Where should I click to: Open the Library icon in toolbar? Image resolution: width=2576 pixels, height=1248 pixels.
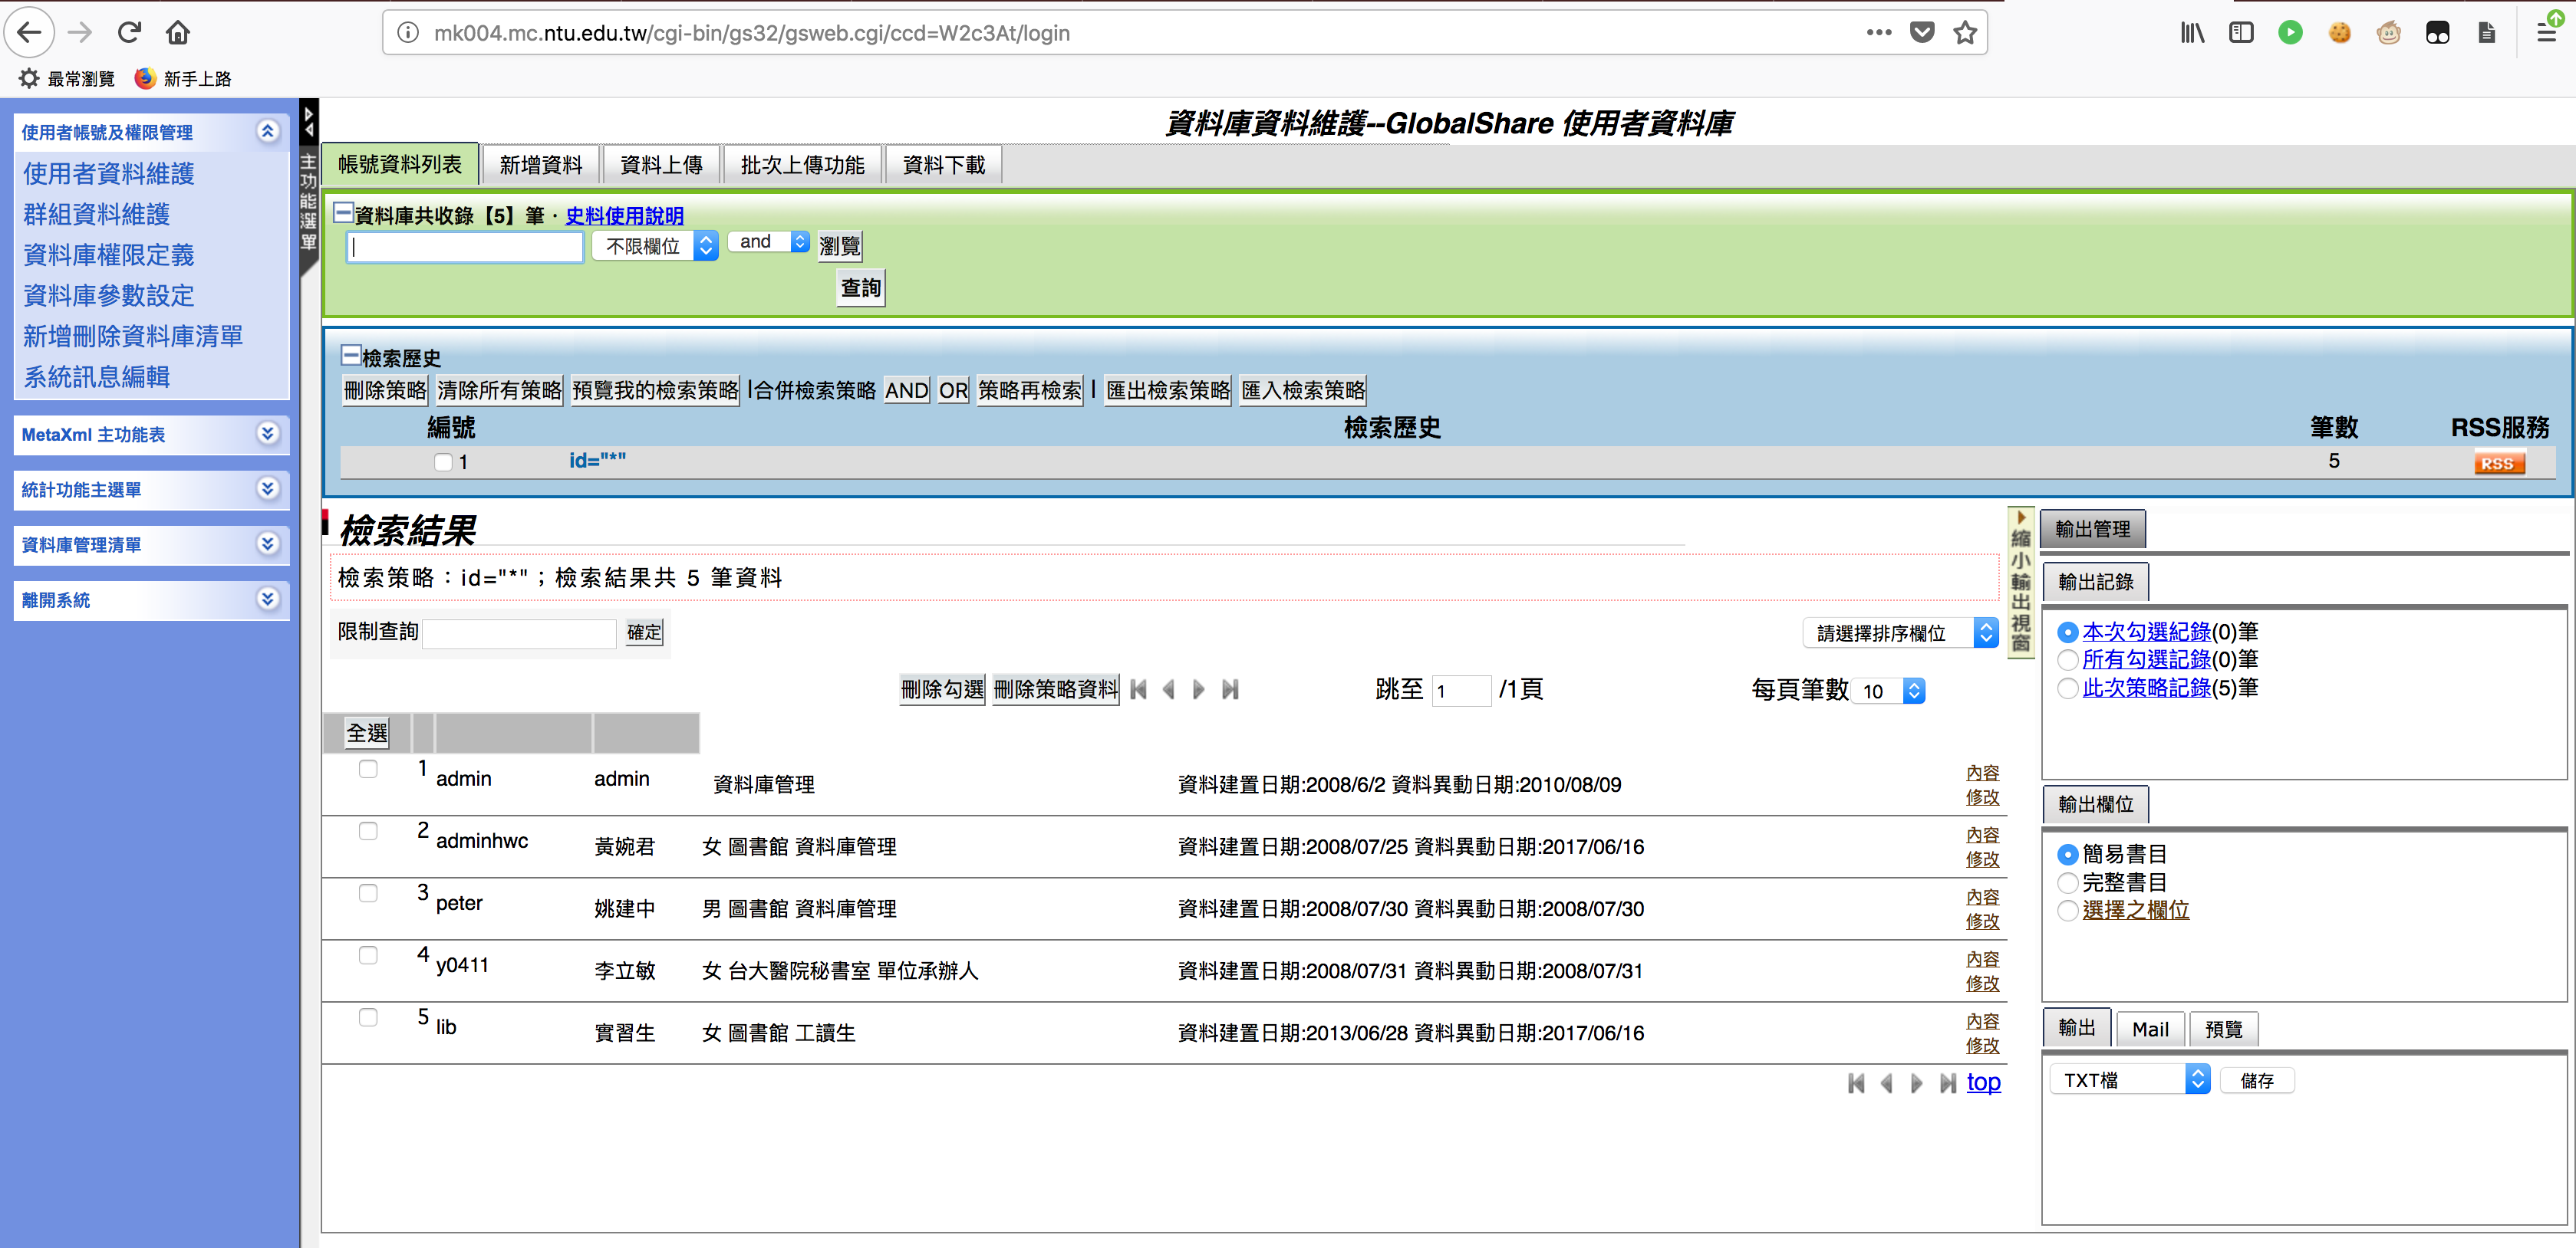coord(2192,32)
